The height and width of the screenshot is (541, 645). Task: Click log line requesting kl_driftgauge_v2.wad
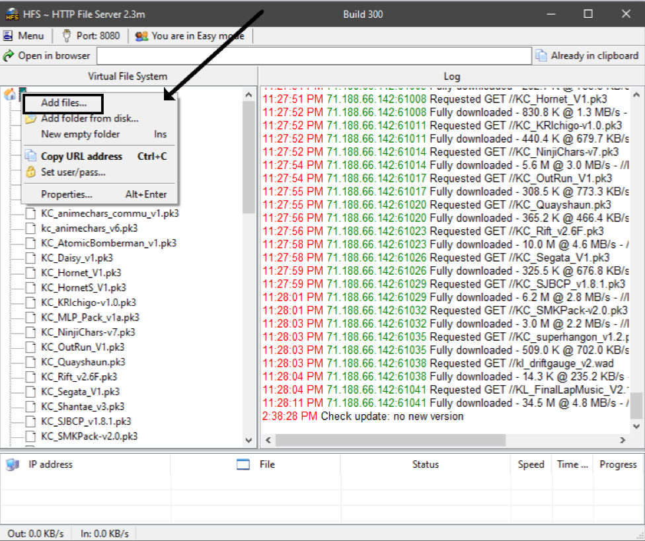(438, 363)
